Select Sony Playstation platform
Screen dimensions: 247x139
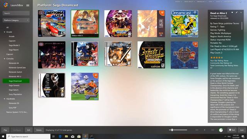(x=15, y=94)
